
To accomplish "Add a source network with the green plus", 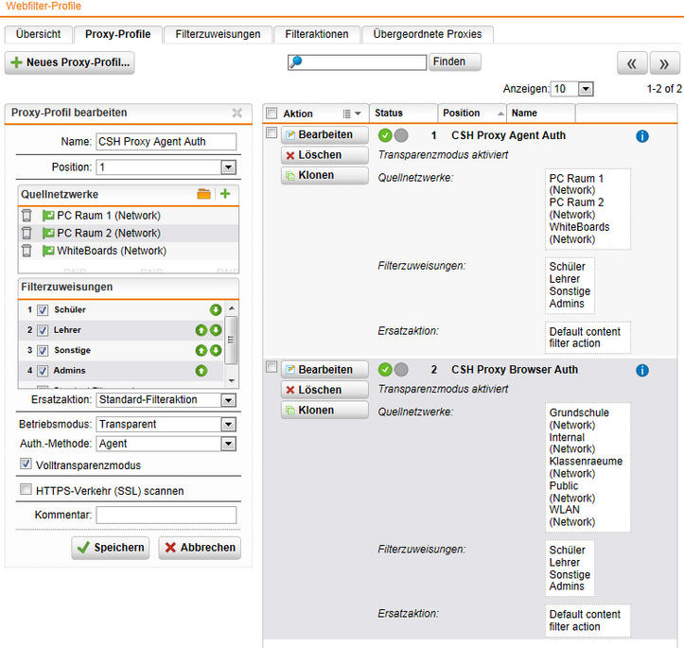I will pyautogui.click(x=225, y=194).
